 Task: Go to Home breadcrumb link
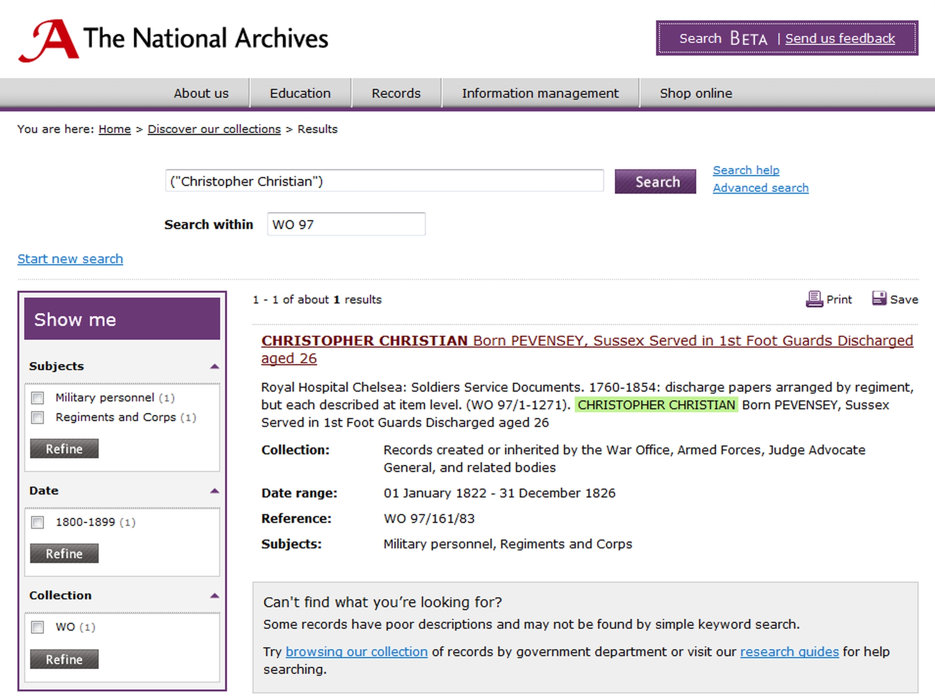point(115,129)
